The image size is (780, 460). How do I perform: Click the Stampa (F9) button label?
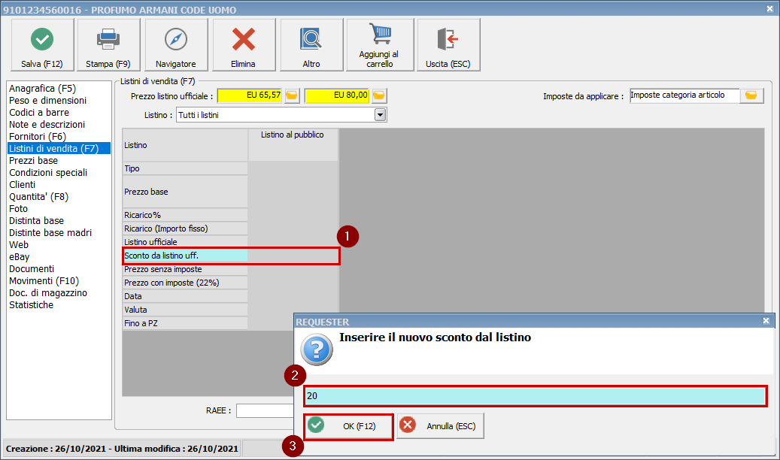coord(108,64)
